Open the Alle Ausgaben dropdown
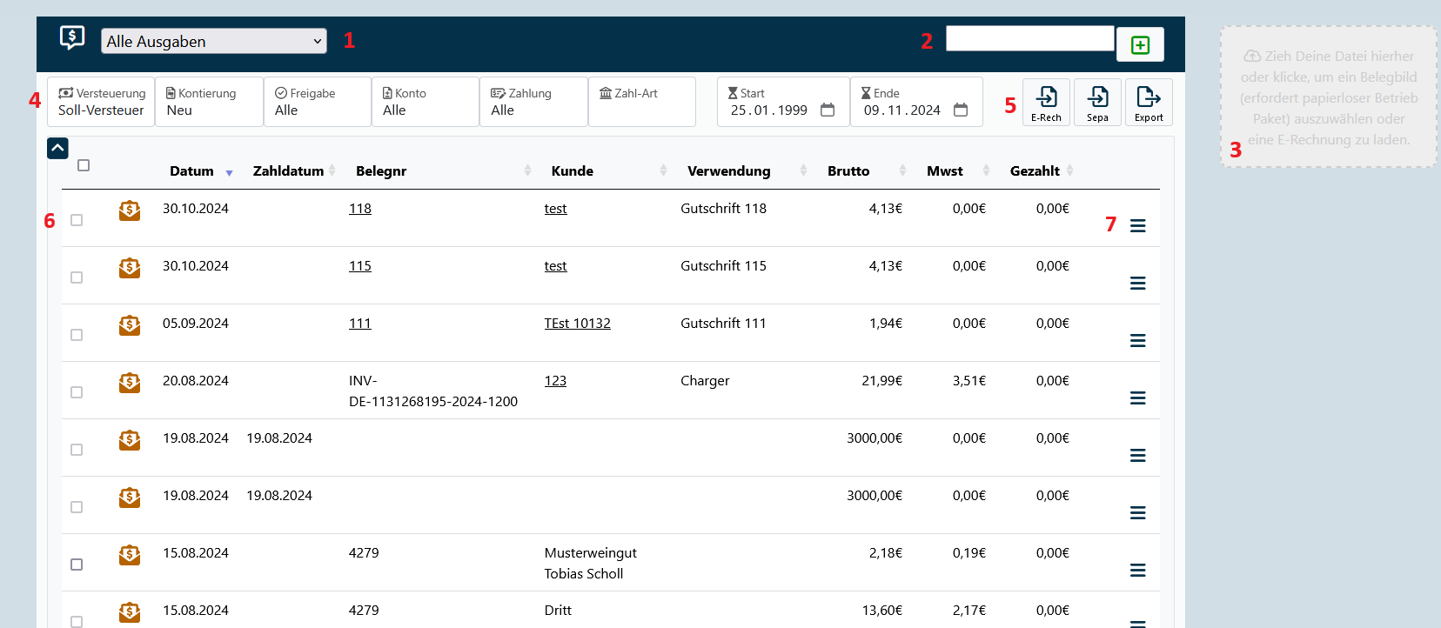The image size is (1441, 628). [214, 41]
